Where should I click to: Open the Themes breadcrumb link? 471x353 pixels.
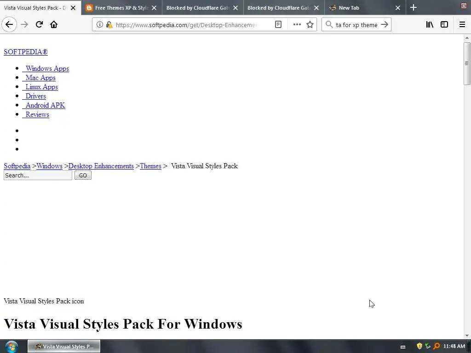150,166
